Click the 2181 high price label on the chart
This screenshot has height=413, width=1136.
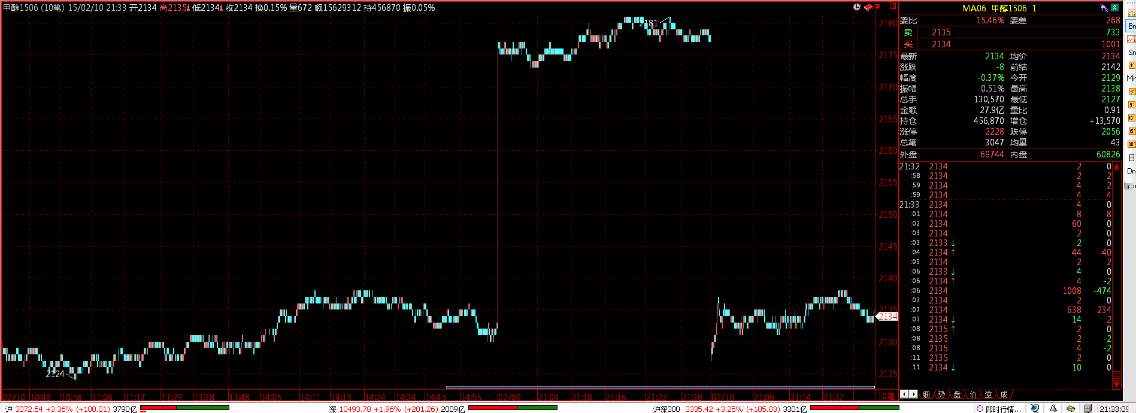[x=648, y=23]
